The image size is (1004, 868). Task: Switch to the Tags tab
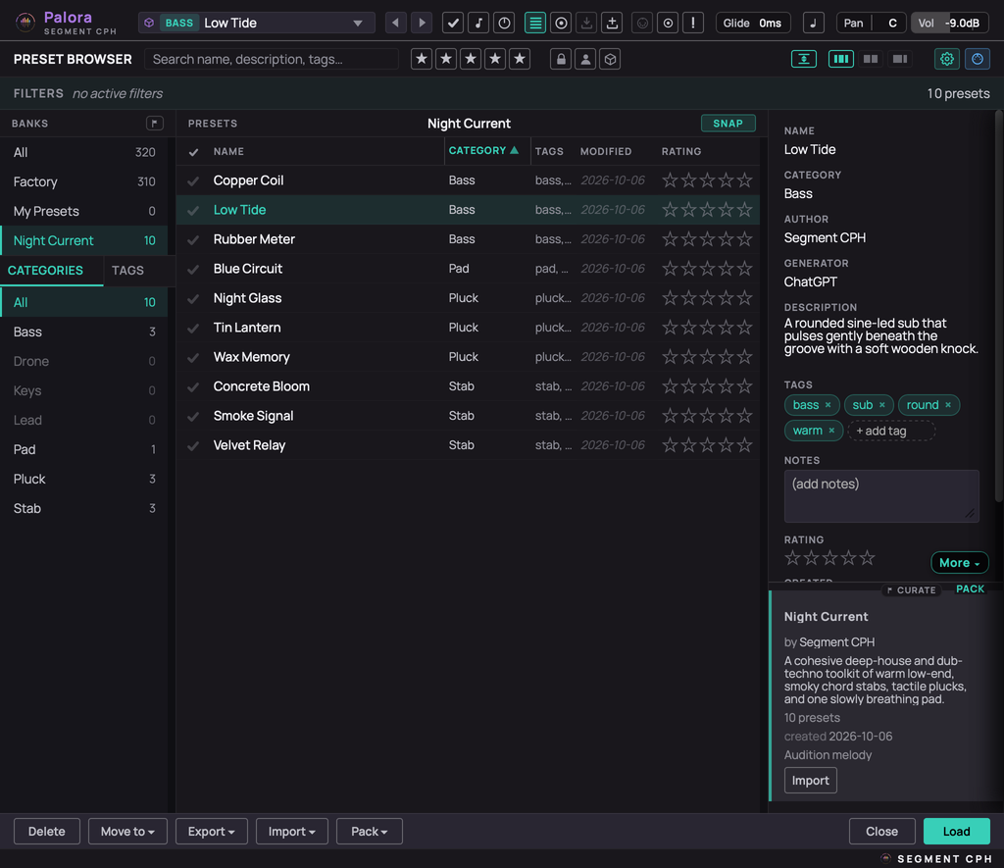pyautogui.click(x=127, y=271)
